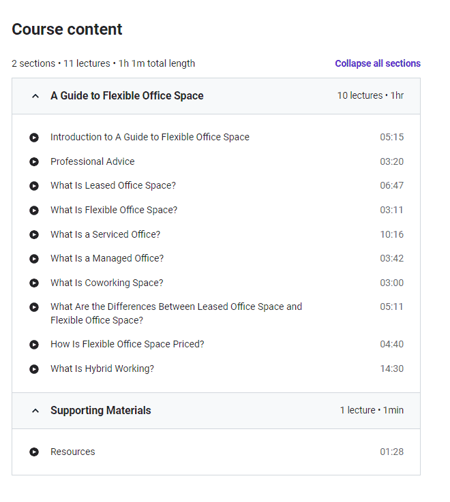Collapse Supporting Materials section chevron
450x502 pixels.
tap(35, 411)
